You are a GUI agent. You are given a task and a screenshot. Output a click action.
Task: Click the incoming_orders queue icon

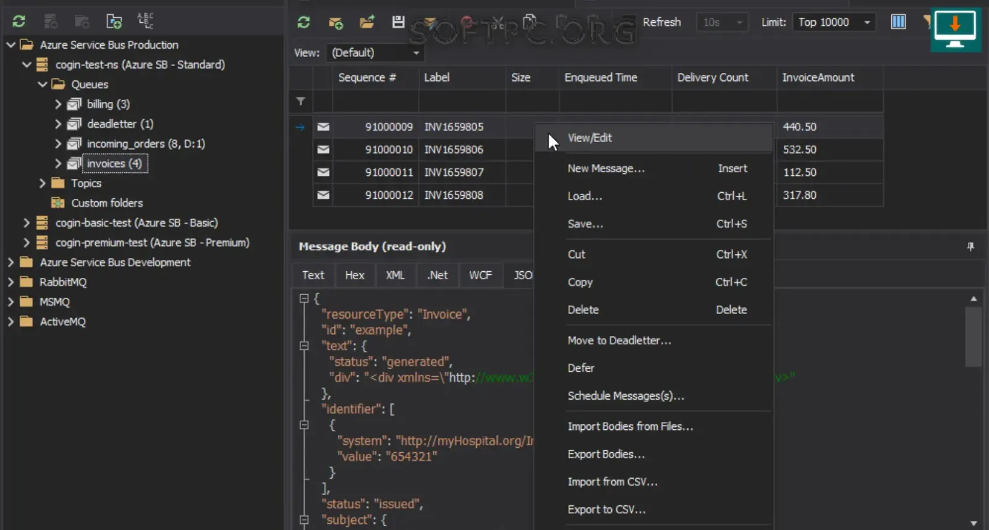click(74, 143)
